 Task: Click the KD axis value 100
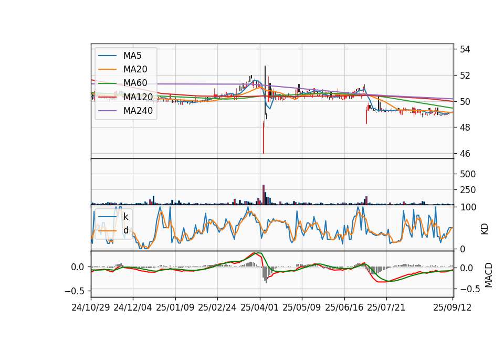[468, 207]
